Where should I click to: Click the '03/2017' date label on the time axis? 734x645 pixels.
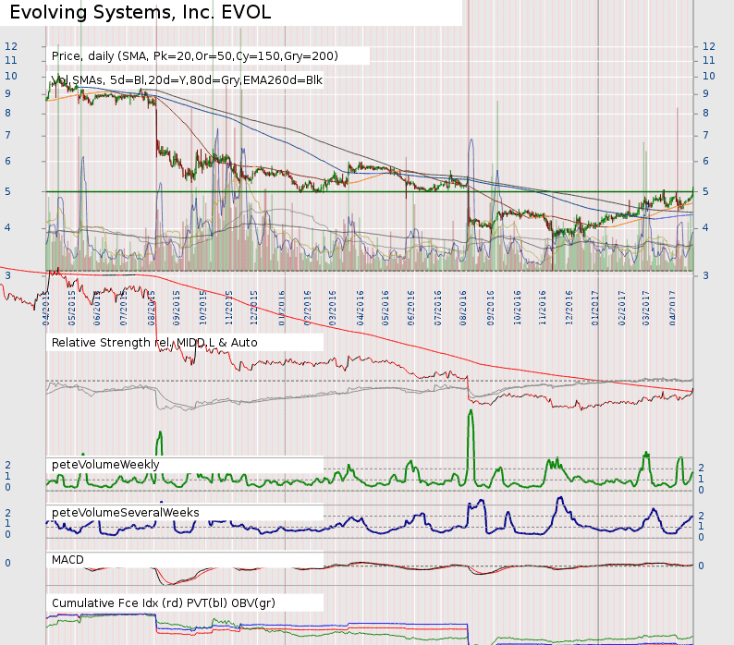(x=646, y=308)
